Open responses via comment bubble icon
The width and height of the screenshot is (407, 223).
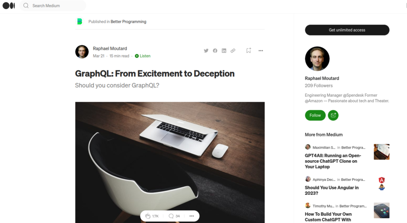(x=174, y=216)
